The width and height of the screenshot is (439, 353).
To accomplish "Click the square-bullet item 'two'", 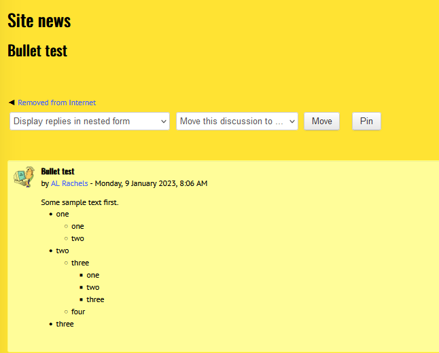I will click(x=93, y=287).
